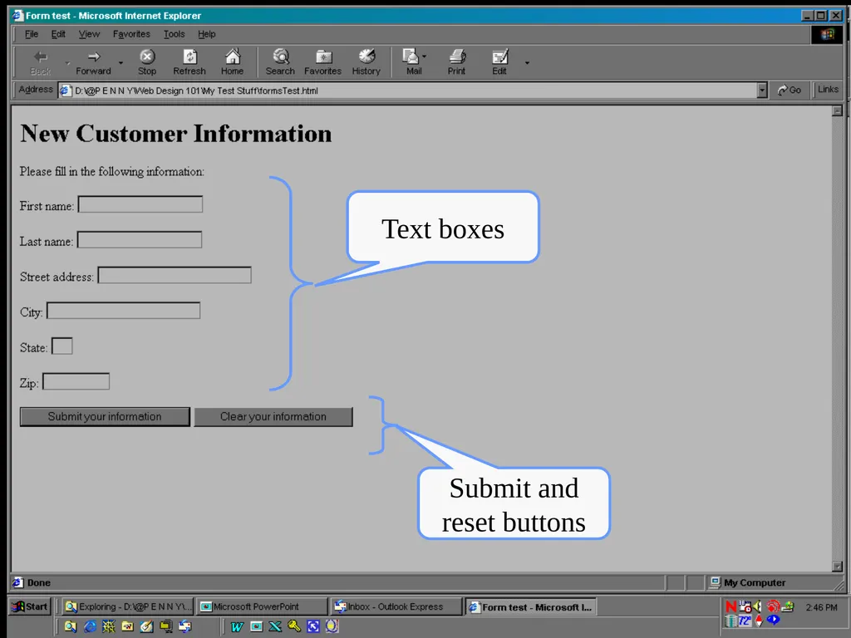Click the page scrollbar down arrow
The height and width of the screenshot is (638, 851).
click(838, 567)
